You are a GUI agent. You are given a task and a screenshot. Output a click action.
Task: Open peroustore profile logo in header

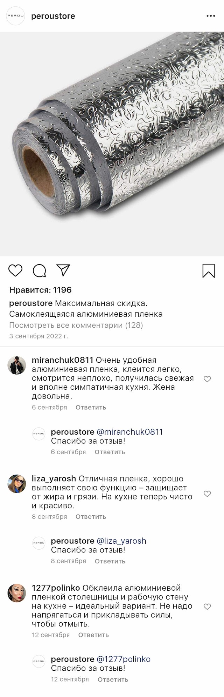click(16, 16)
